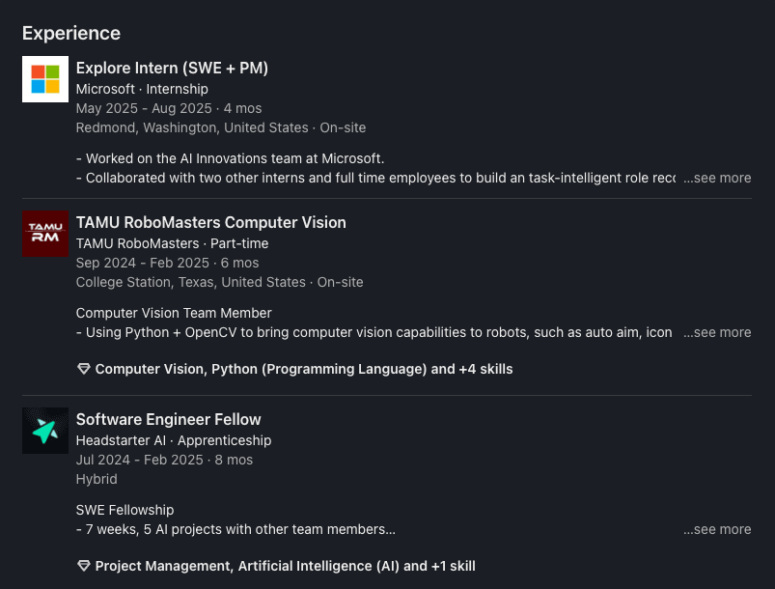Click the Microsoft company logo
This screenshot has height=589, width=775.
(x=45, y=79)
